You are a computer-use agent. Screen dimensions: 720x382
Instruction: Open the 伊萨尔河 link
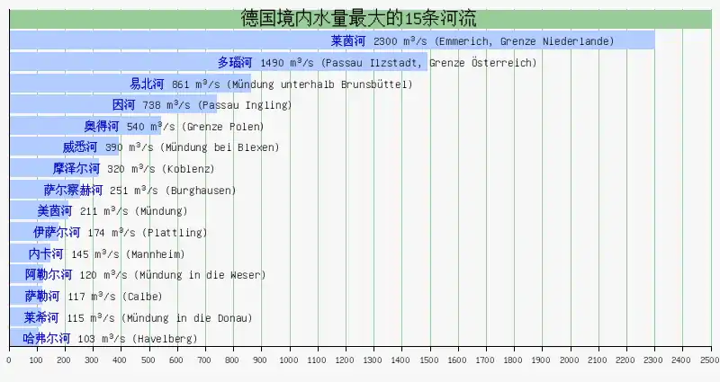coord(57,233)
